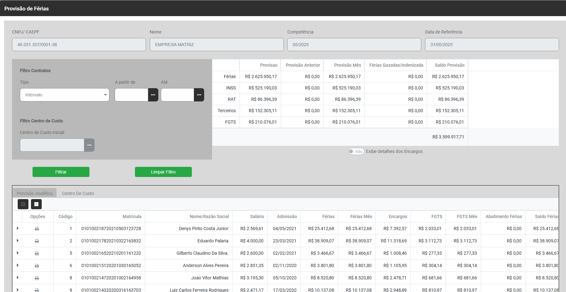
Task: Open the Tipo 'Intervalo' dropdown
Action: [64, 95]
